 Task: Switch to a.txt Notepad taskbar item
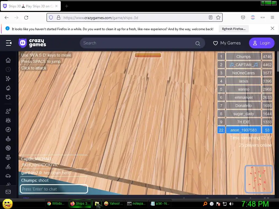click(160, 204)
